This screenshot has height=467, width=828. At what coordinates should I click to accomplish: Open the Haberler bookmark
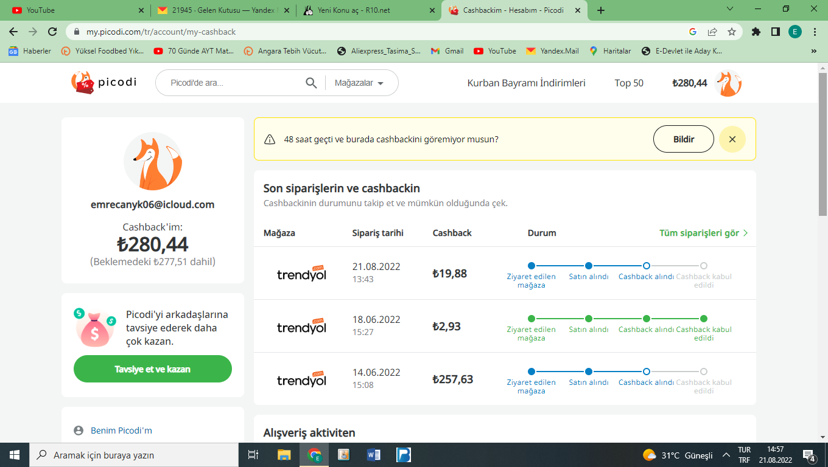point(30,52)
